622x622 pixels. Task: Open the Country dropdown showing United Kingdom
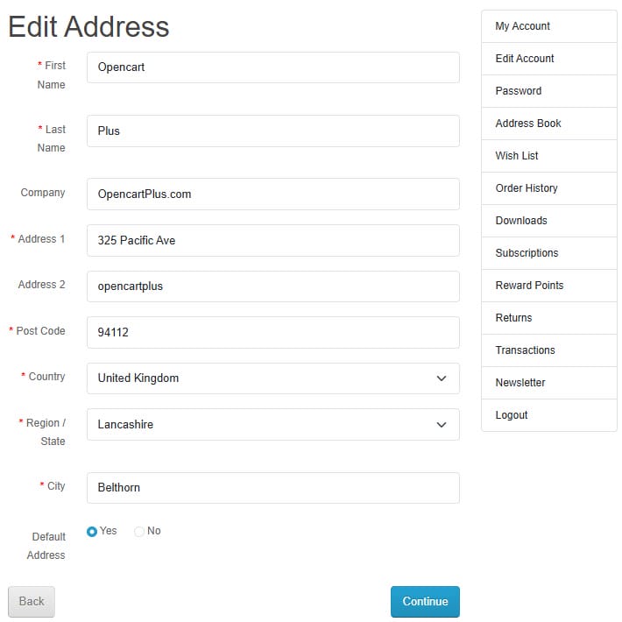pyautogui.click(x=273, y=378)
